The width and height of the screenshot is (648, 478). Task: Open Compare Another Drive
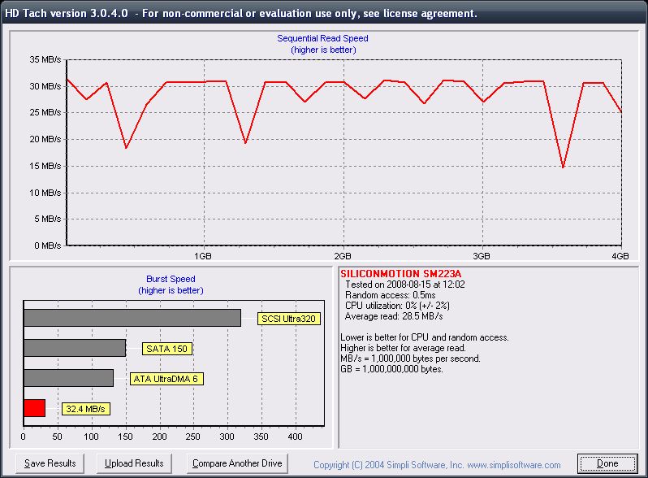(236, 463)
